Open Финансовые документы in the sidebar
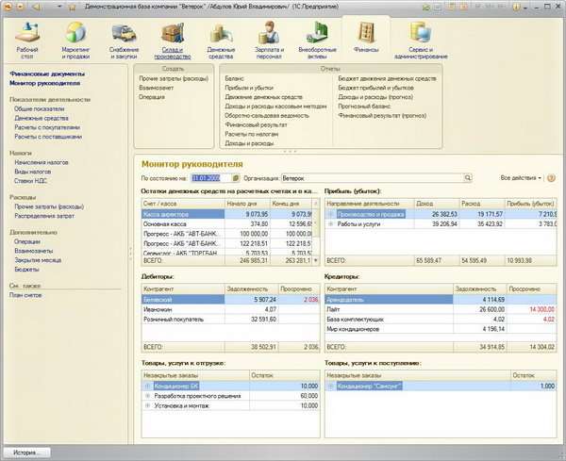The height and width of the screenshot is (461, 566). [47, 74]
